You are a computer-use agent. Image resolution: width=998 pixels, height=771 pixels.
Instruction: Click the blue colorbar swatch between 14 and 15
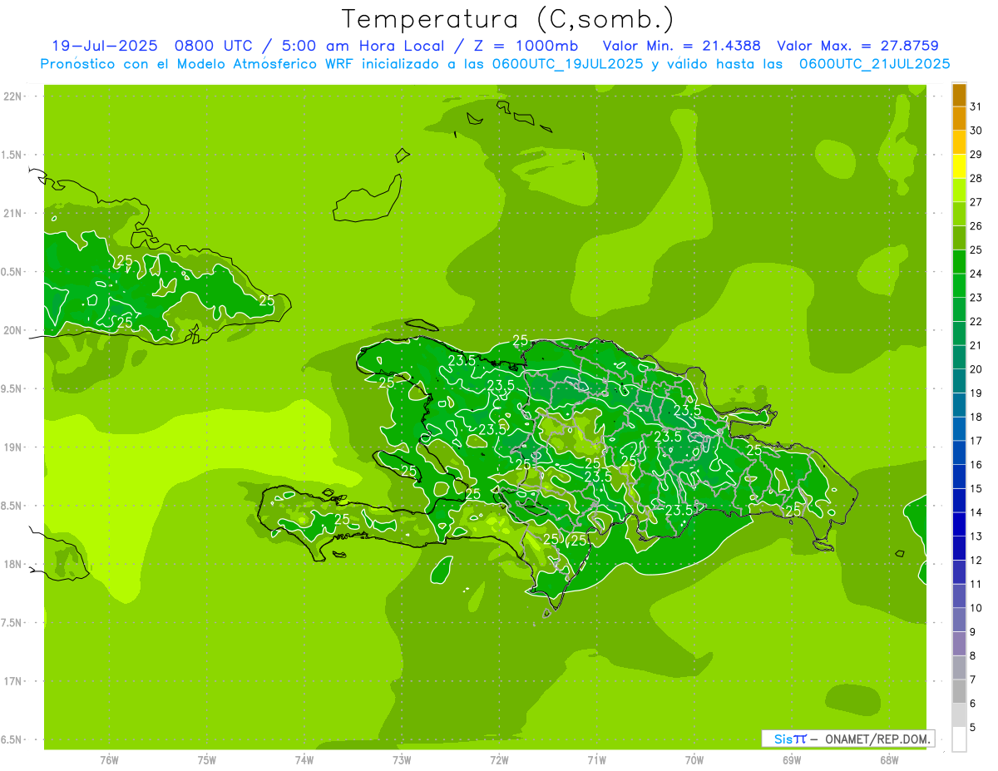click(x=960, y=501)
